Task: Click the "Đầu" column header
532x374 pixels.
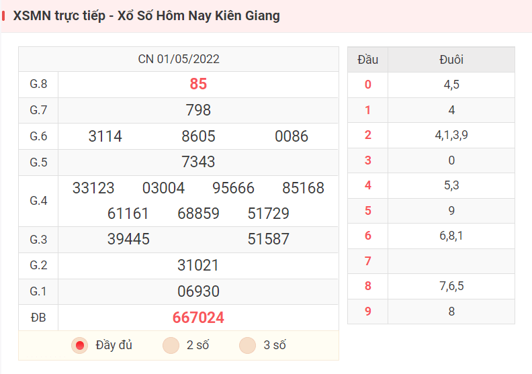Action: [368, 60]
